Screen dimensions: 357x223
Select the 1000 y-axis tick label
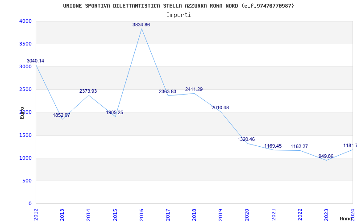tap(25, 158)
